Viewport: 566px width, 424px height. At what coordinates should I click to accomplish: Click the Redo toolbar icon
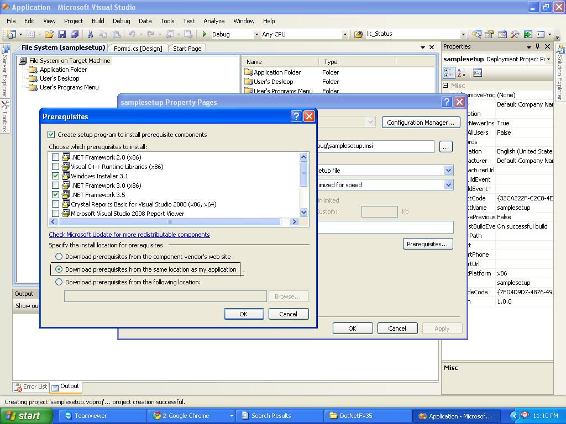pos(150,34)
